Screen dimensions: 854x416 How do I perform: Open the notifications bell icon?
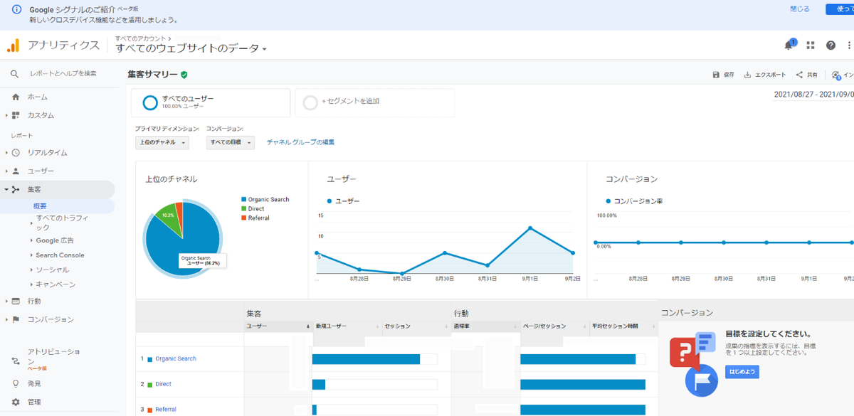click(789, 46)
